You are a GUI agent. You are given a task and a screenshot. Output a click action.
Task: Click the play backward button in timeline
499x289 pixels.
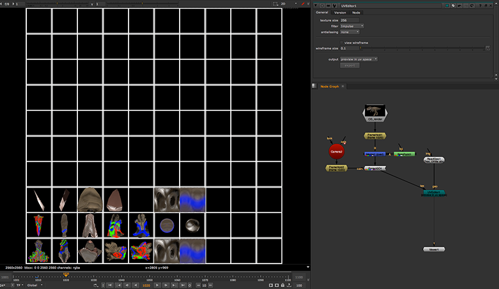[x=136, y=285]
